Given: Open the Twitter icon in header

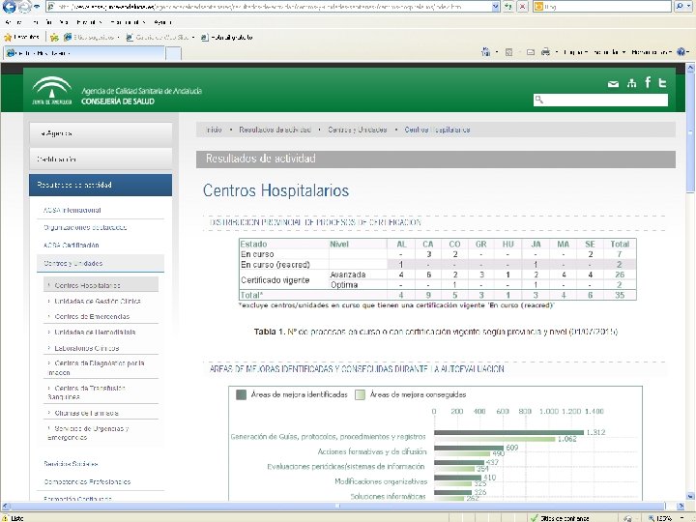Looking at the screenshot, I should pos(663,83).
